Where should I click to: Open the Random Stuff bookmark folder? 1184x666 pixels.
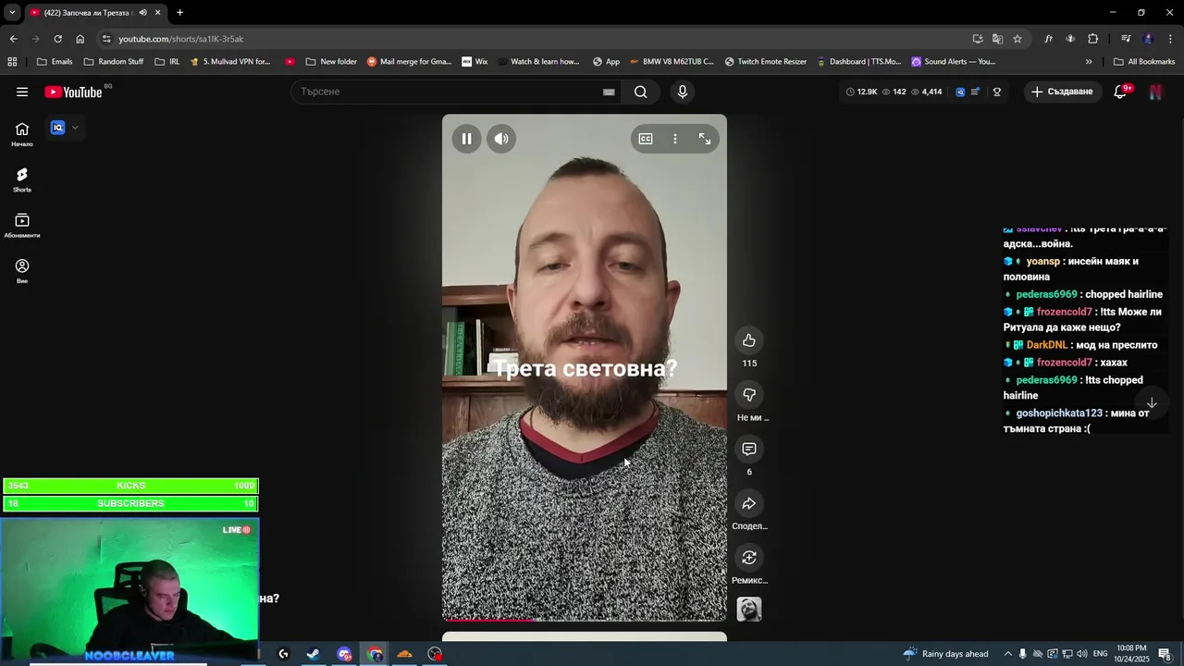[113, 62]
